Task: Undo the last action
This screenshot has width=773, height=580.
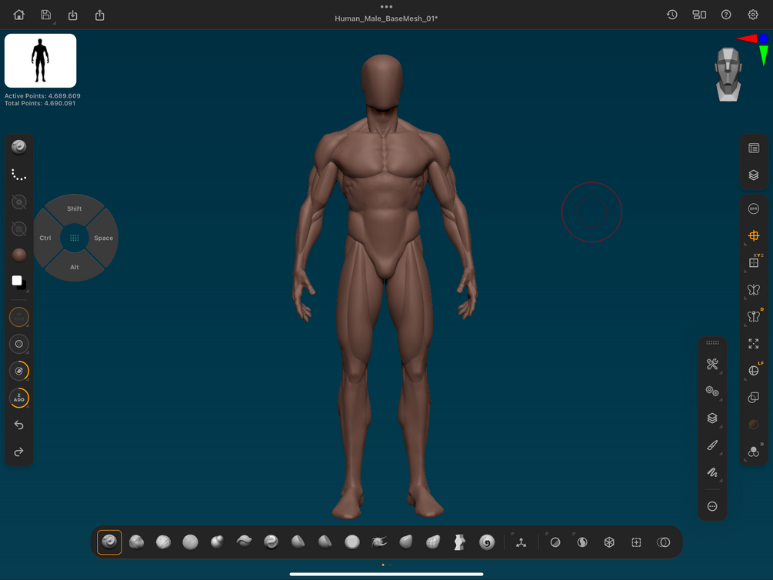Action: tap(18, 425)
